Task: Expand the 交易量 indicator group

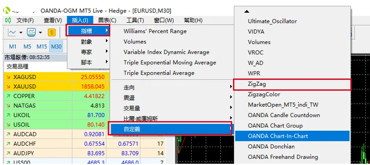Action: (x=172, y=108)
